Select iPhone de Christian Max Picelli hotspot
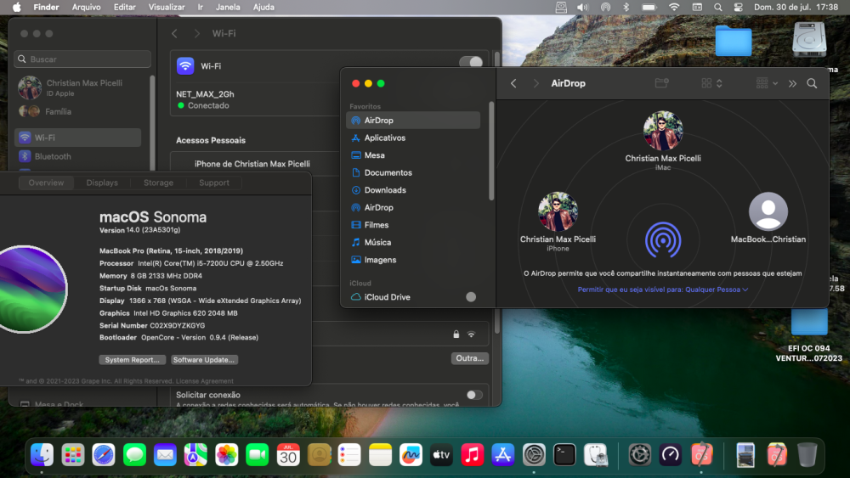The width and height of the screenshot is (850, 478). pos(252,164)
